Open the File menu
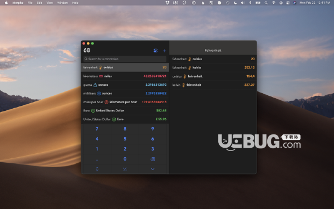334x209 pixels. [30, 3]
